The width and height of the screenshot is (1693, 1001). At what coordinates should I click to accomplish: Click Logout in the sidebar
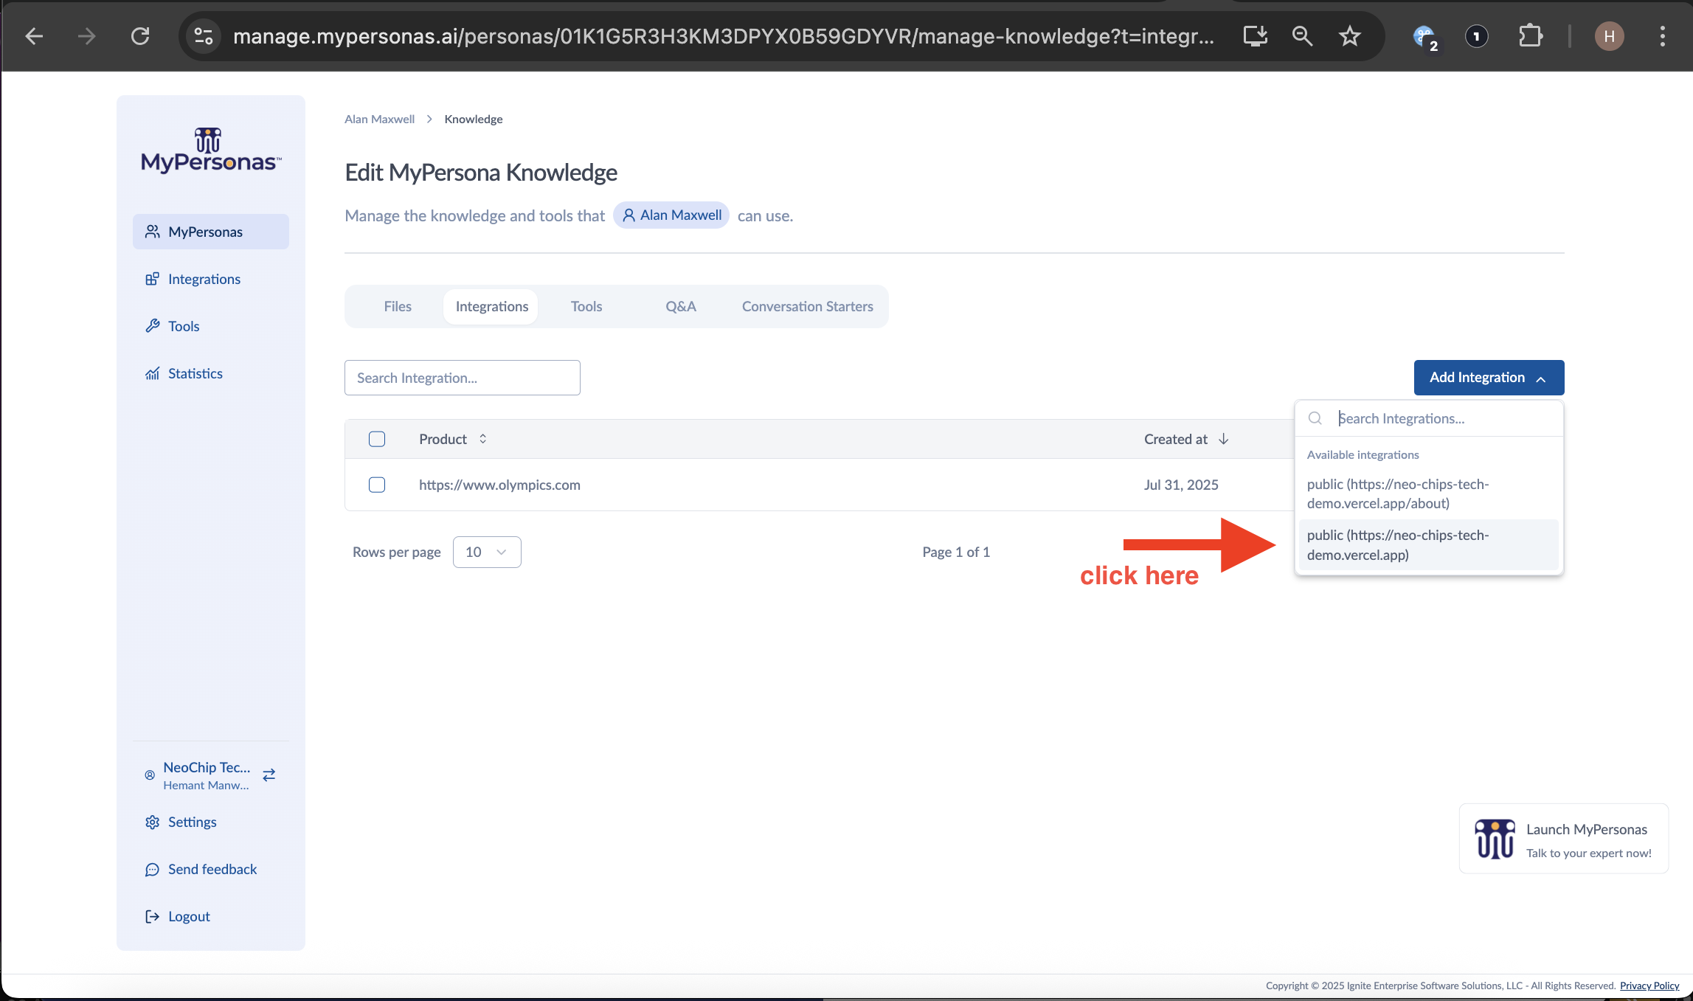[x=211, y=916]
